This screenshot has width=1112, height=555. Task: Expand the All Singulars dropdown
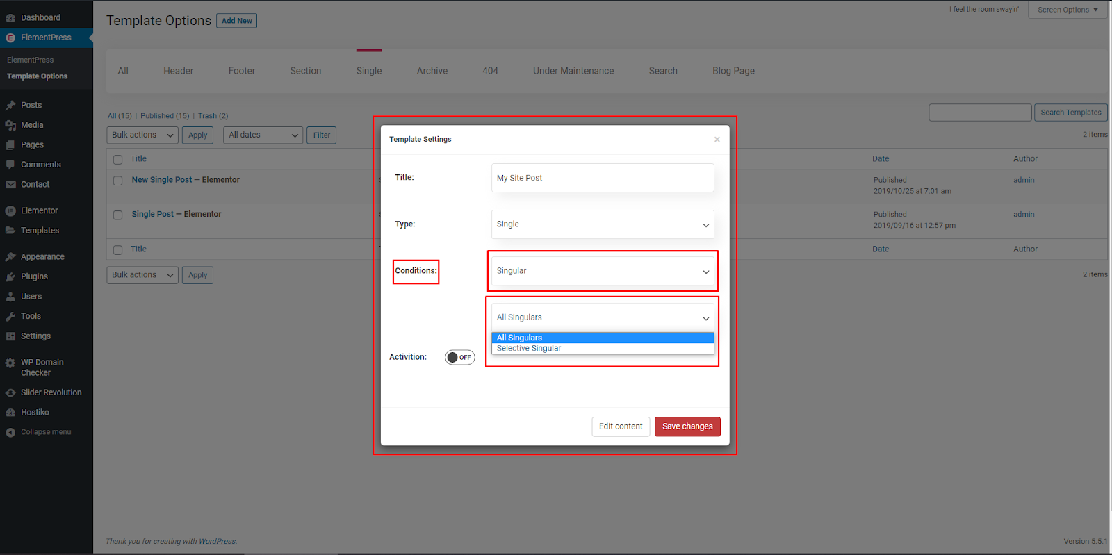pyautogui.click(x=603, y=317)
